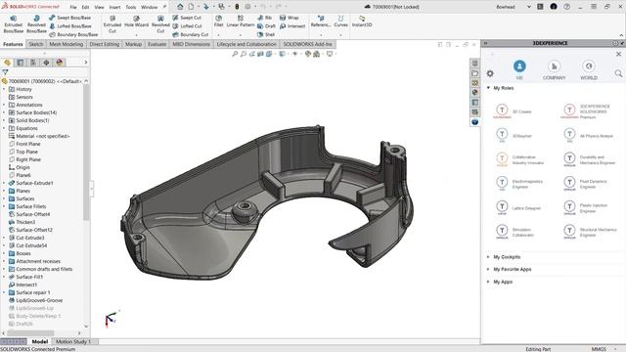The width and height of the screenshot is (626, 352).
Task: Expand the My Cockpits section
Action: click(488, 257)
